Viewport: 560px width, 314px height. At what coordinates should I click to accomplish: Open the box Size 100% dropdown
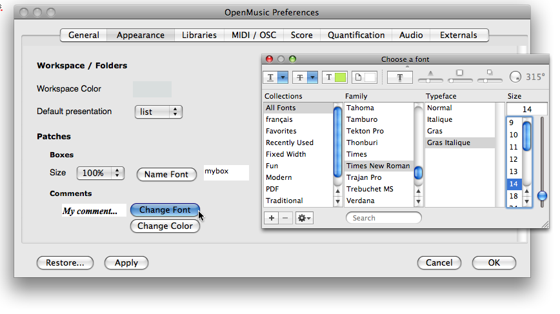coord(101,173)
